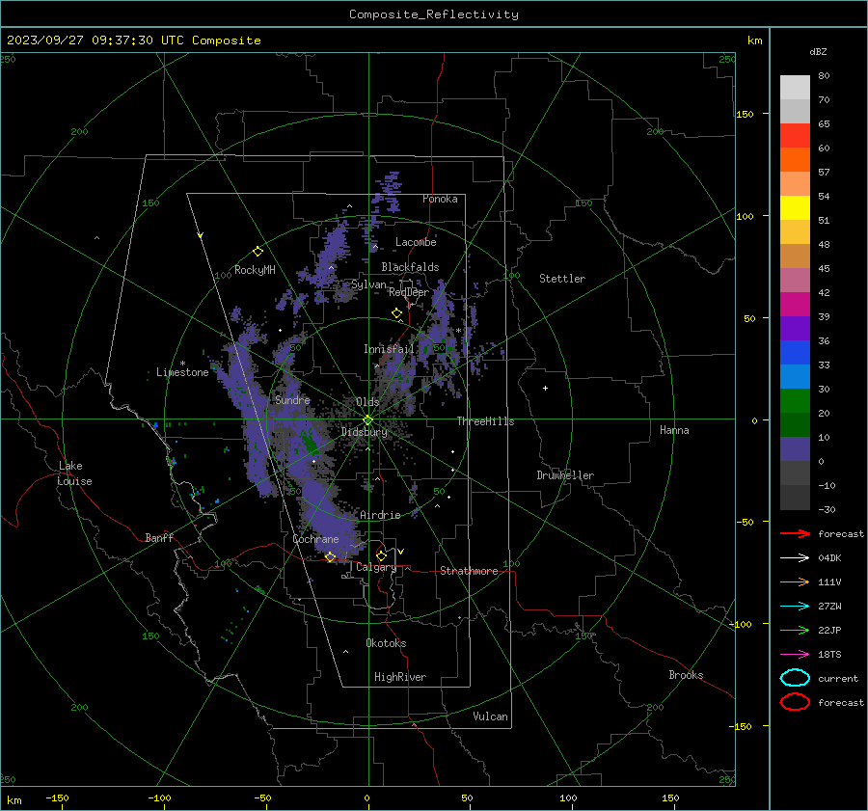Click the dBZ legend heading
This screenshot has width=868, height=811.
[x=818, y=51]
